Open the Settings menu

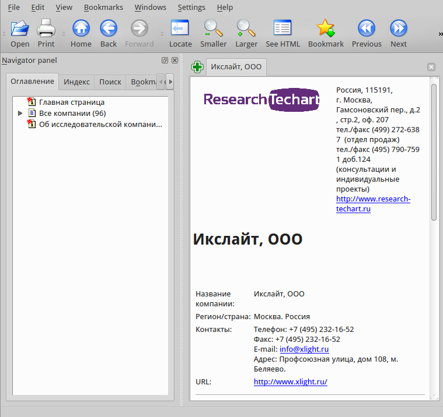[191, 8]
